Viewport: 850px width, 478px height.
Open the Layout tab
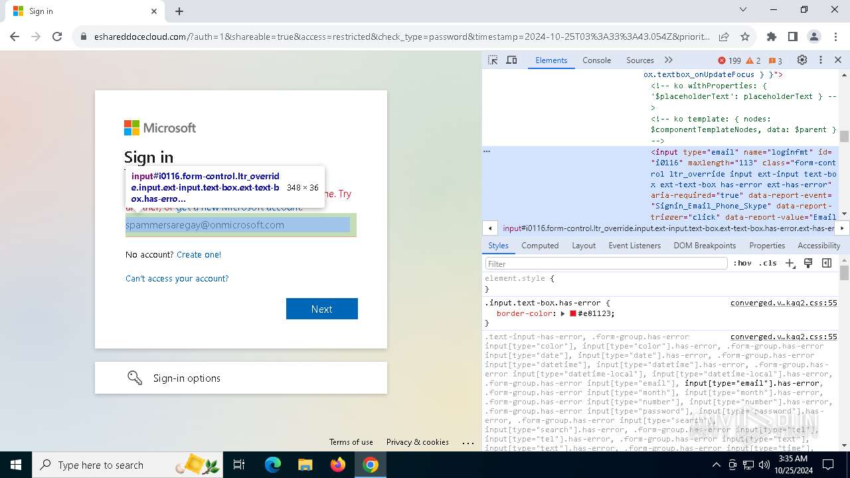[x=584, y=246]
